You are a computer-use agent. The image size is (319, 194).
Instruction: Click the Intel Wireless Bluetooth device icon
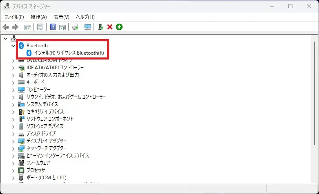pos(29,53)
